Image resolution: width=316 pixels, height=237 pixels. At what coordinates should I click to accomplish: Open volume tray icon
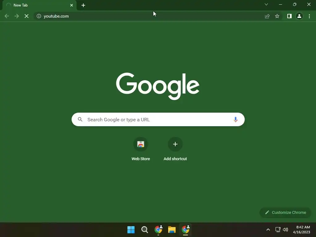pyautogui.click(x=285, y=230)
